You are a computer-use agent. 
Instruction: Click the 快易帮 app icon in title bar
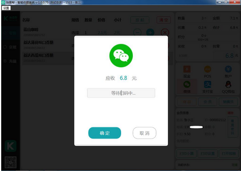(3, 2)
